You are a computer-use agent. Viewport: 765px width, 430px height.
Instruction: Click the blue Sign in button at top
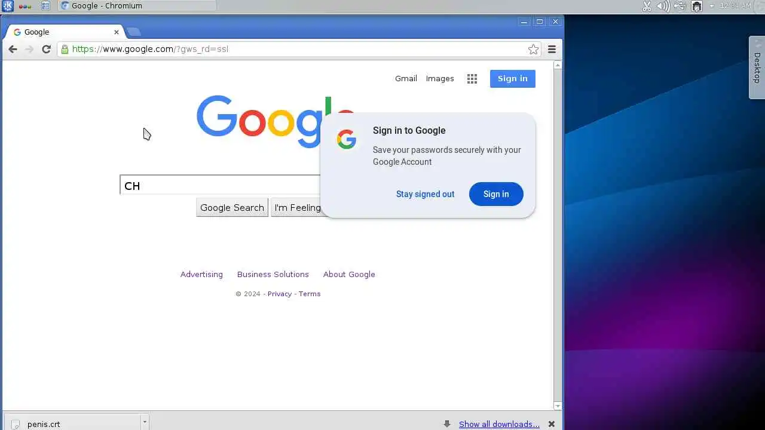tap(513, 79)
